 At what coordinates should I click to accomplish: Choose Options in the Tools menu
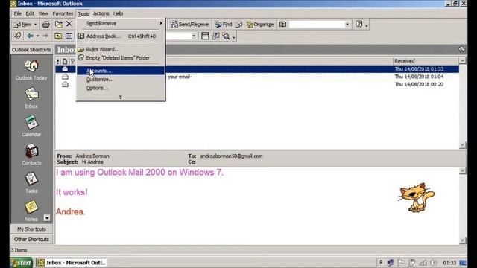pyautogui.click(x=121, y=88)
